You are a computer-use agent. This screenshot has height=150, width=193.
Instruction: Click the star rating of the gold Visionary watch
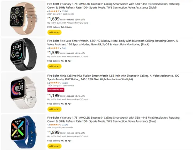pyautogui.click(x=54, y=11)
